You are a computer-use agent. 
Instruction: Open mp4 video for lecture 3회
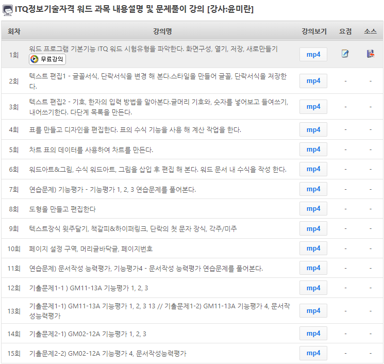pyautogui.click(x=313, y=107)
